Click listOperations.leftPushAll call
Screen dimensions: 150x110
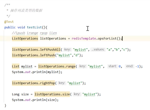36,50
